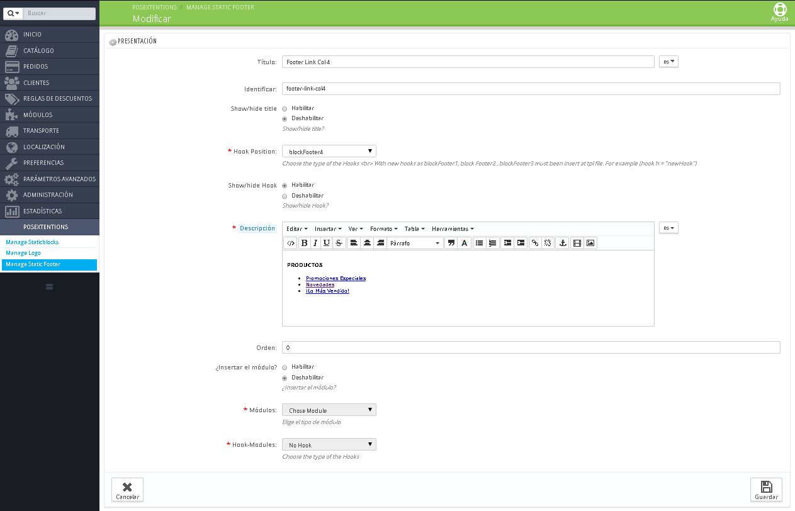Viewport: 795px width, 511px height.
Task: Open Hook Position dropdown blockFooter4
Action: (x=329, y=151)
